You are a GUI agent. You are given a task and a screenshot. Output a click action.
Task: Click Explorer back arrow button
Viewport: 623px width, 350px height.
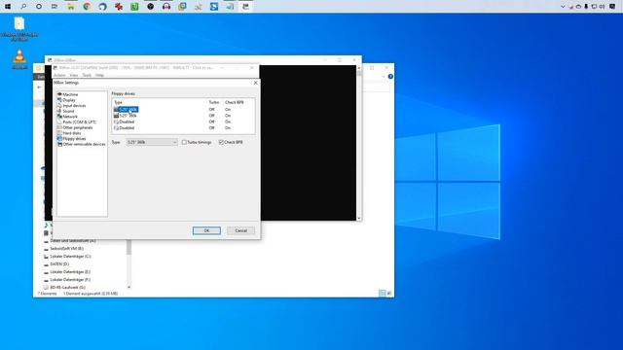(x=39, y=87)
